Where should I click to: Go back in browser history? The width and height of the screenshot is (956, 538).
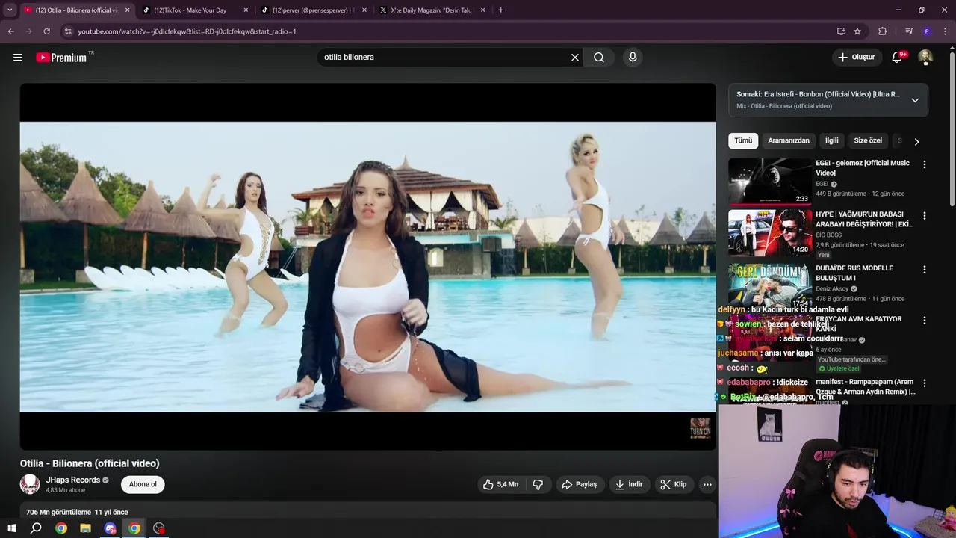coord(11,31)
